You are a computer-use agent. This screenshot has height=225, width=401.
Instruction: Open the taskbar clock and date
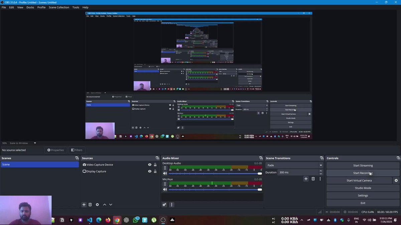385,220
